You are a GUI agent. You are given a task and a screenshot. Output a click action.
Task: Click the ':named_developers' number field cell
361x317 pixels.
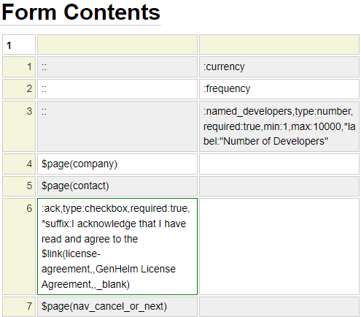click(x=279, y=126)
